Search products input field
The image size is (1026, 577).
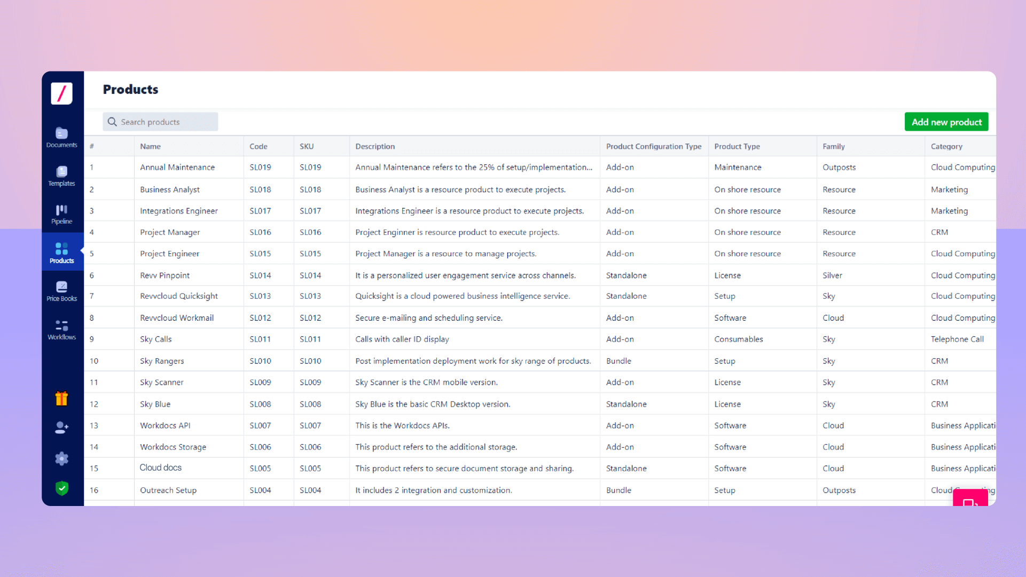160,122
